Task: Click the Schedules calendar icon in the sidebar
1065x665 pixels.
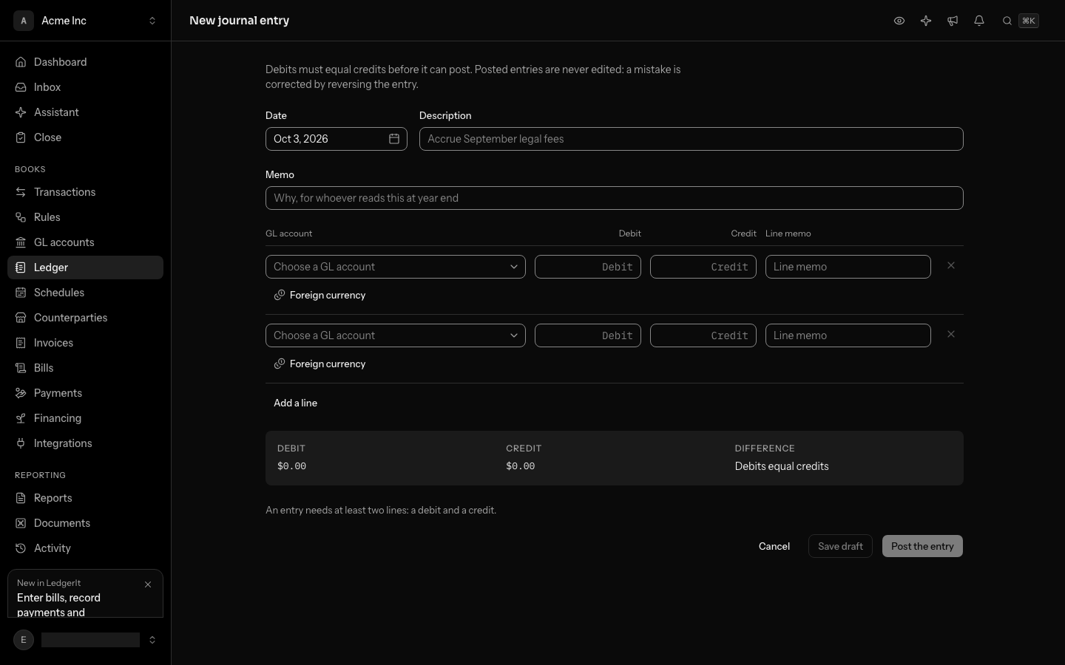Action: [21, 293]
